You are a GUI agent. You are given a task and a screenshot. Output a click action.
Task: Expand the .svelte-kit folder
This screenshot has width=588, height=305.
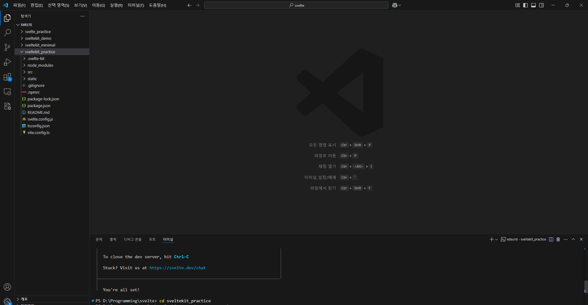coord(52,58)
